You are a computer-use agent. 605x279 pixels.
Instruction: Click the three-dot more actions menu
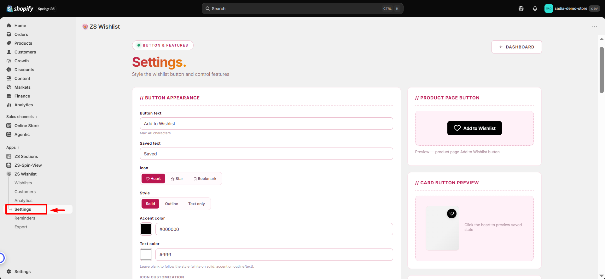(x=595, y=27)
